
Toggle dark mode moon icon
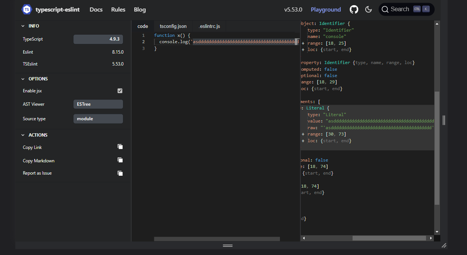point(369,9)
